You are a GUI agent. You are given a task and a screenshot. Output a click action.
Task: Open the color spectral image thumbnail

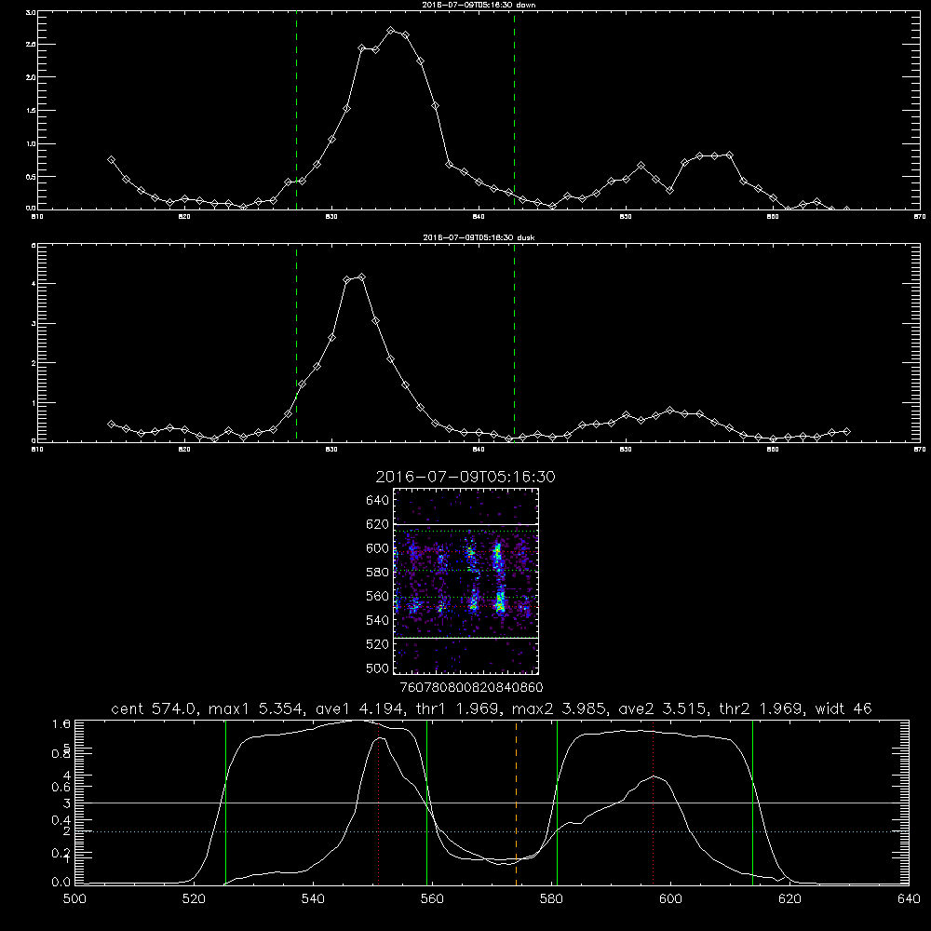[465, 581]
